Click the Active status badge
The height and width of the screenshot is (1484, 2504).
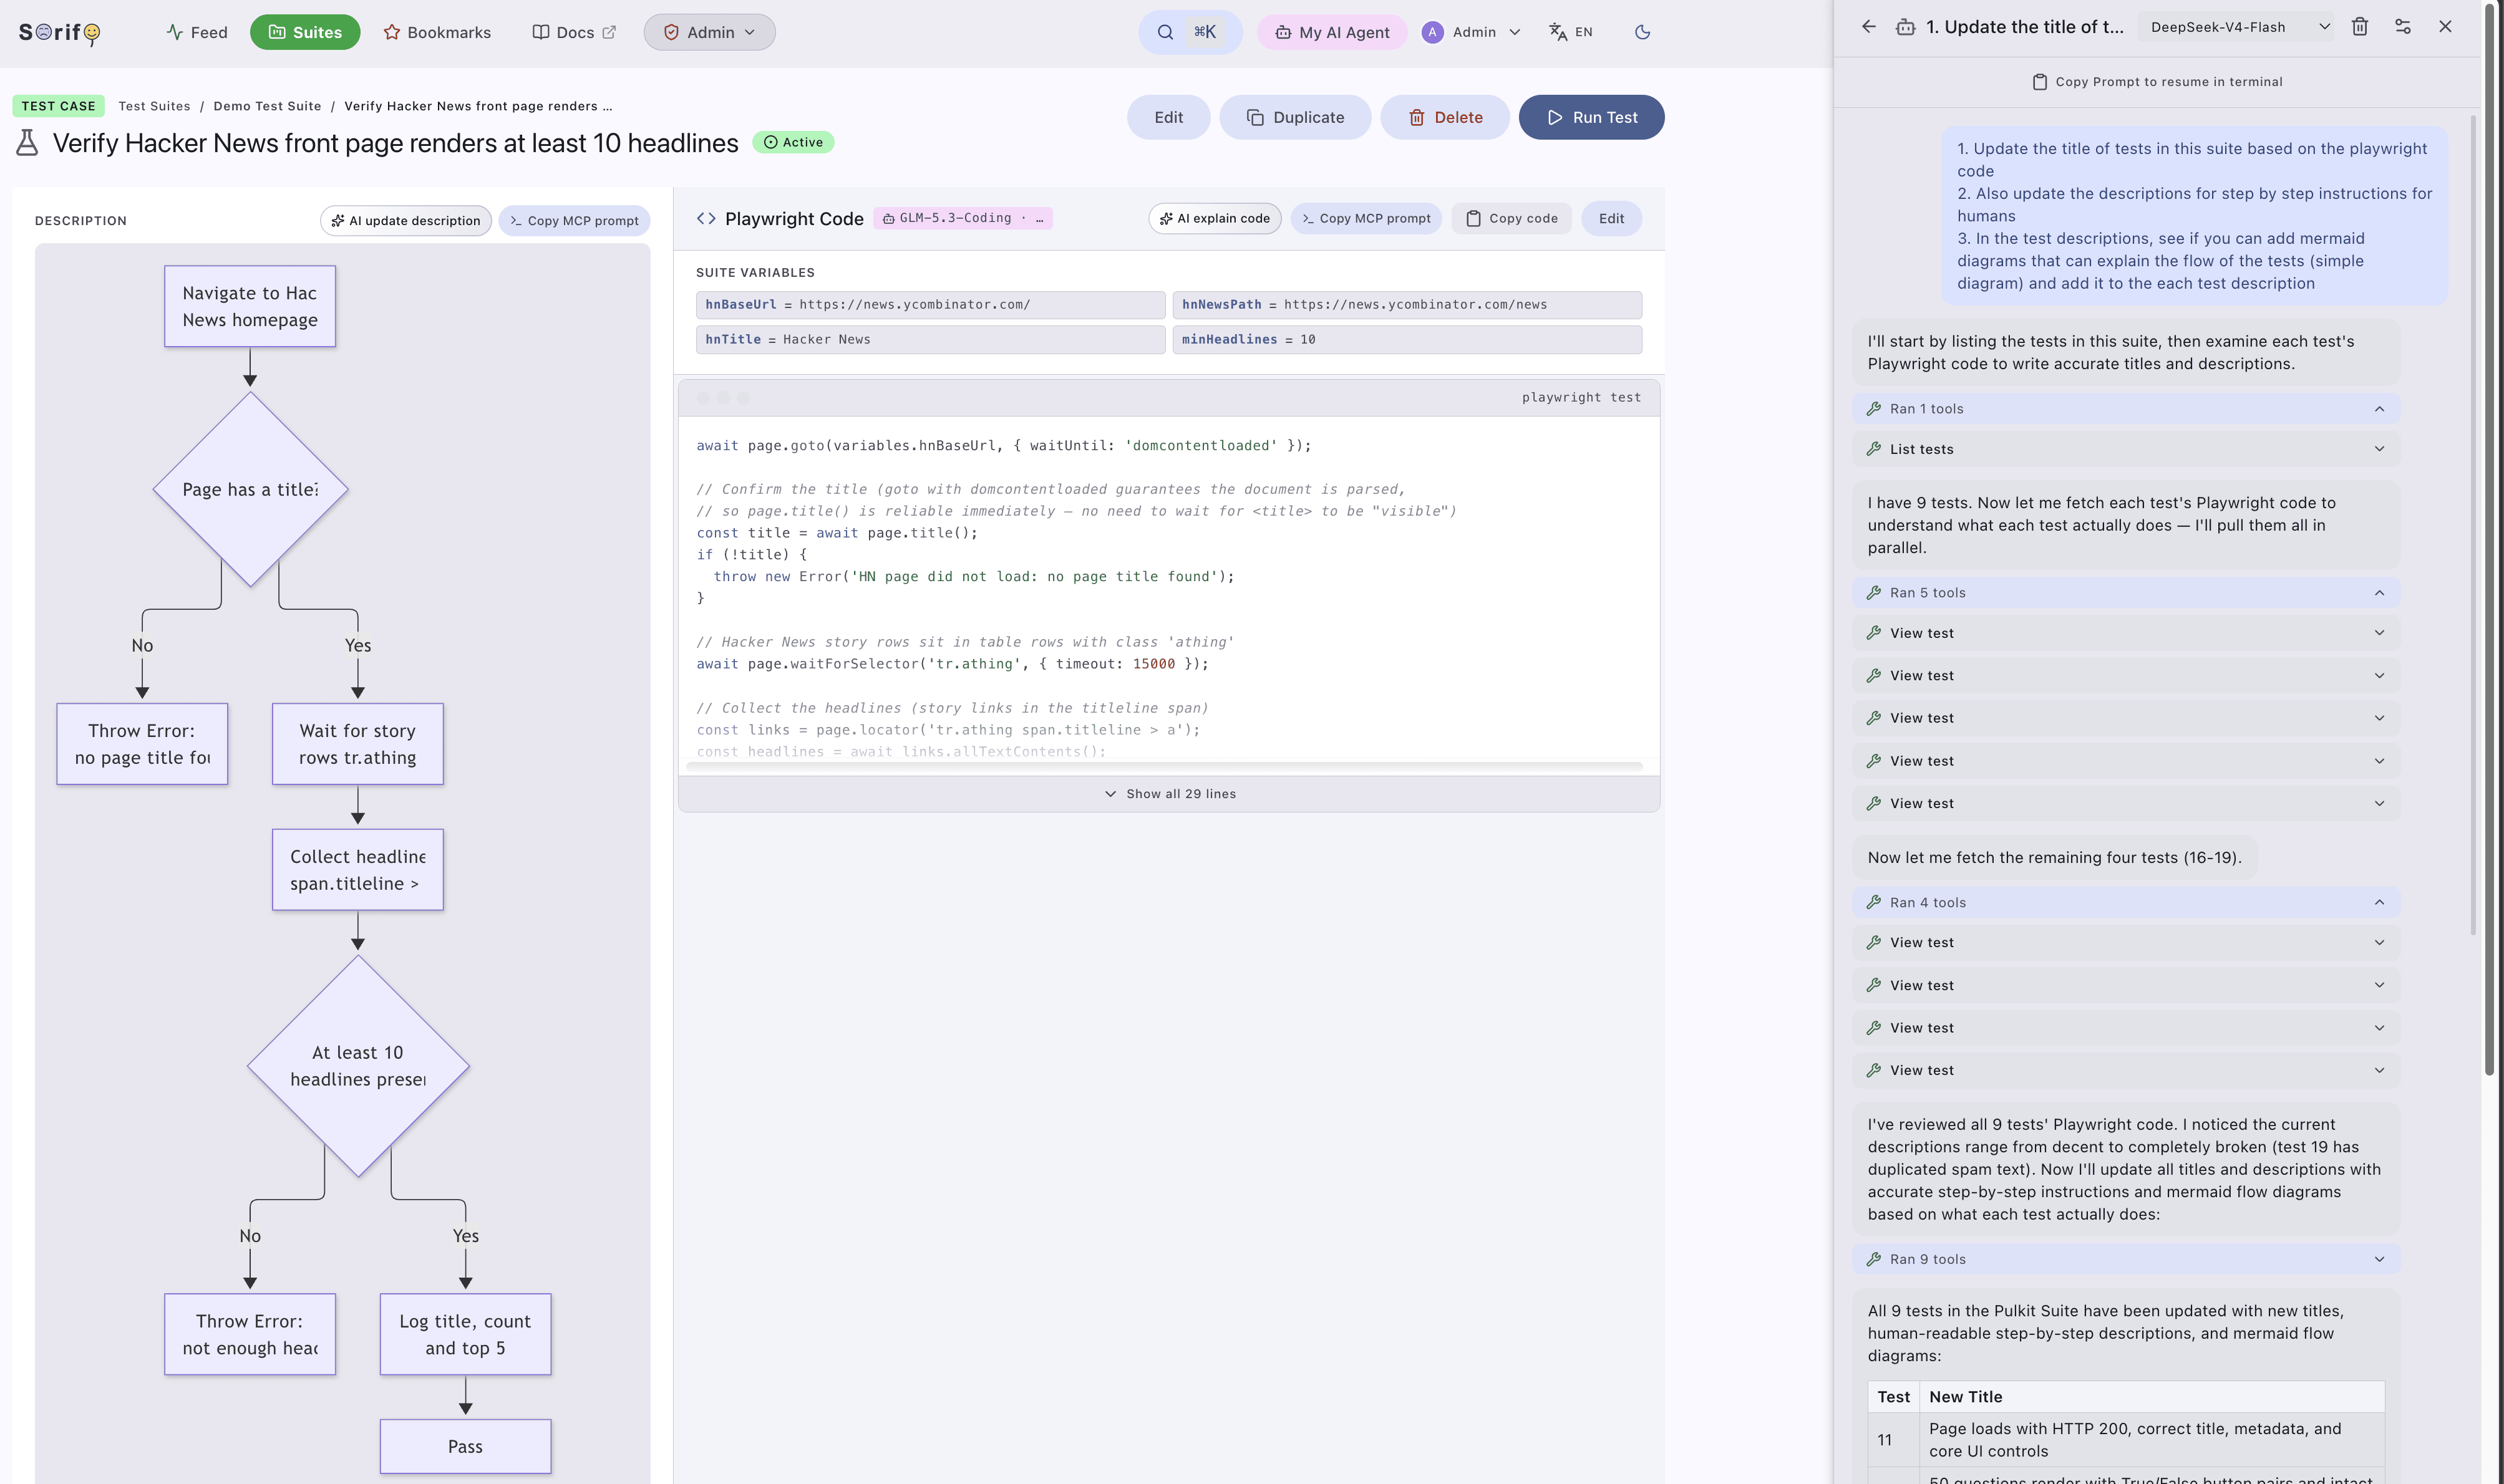click(x=792, y=142)
